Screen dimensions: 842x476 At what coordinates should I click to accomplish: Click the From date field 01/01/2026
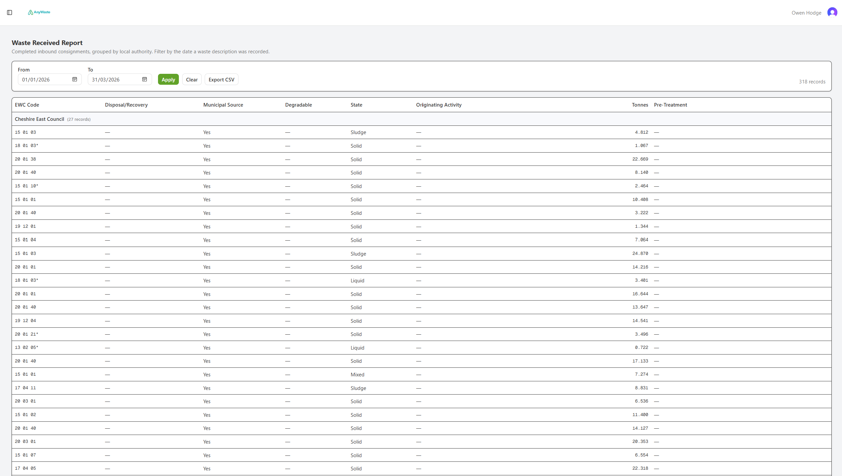(x=50, y=79)
